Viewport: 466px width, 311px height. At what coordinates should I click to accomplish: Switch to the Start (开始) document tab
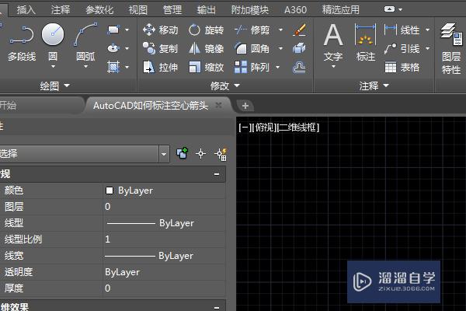(x=40, y=106)
